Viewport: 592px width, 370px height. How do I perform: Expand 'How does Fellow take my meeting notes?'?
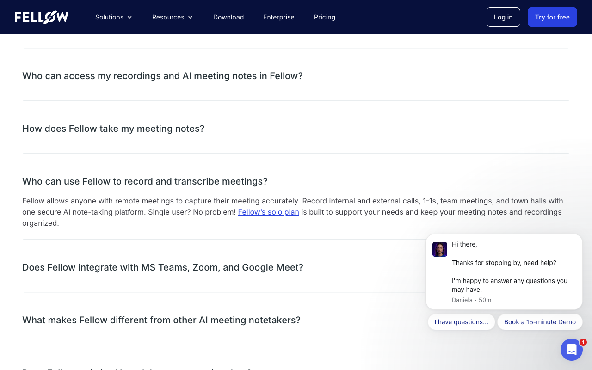pyautogui.click(x=113, y=129)
